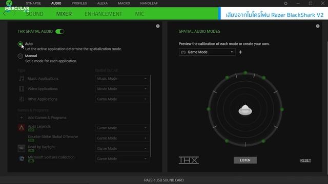Open Other Applications Game Mode dropdown
The width and height of the screenshot is (328, 184).
(122, 99)
